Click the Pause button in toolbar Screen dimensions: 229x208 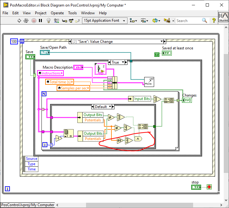(x=41, y=20)
